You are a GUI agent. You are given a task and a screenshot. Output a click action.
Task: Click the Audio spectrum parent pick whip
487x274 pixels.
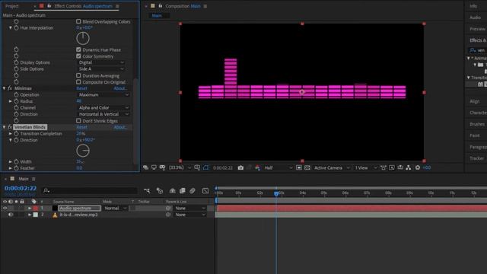(168, 208)
